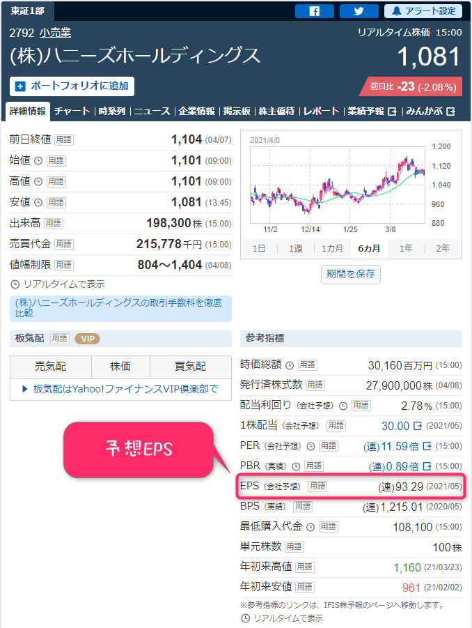This screenshot has height=628, width=472.
Task: Switch to the 時系列 tab
Action: (112, 112)
